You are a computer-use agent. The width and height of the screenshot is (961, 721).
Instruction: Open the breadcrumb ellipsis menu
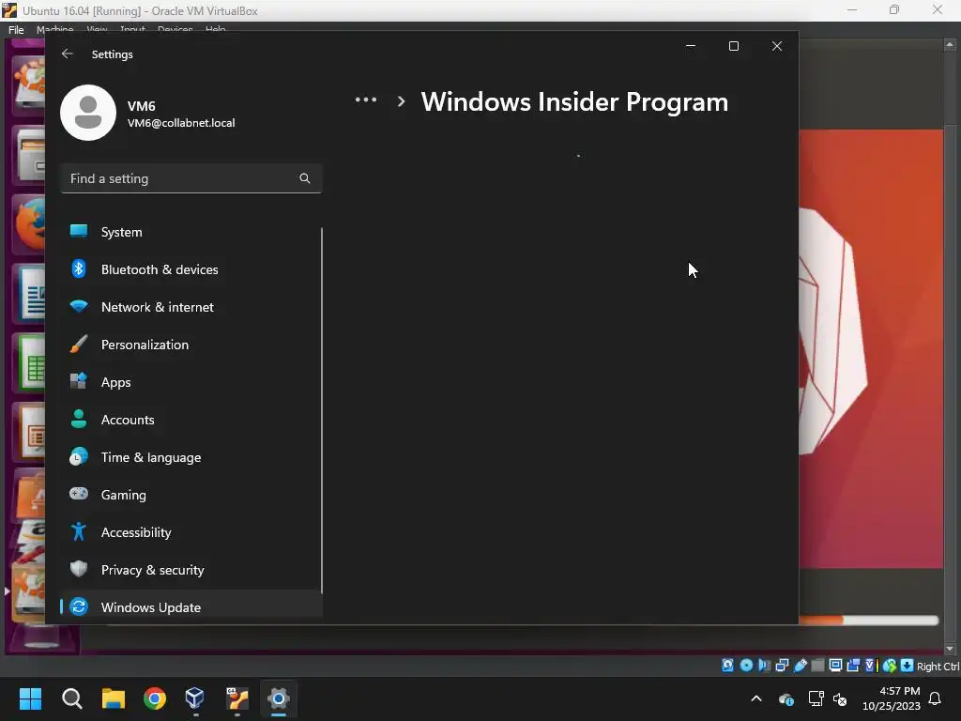[x=366, y=100]
